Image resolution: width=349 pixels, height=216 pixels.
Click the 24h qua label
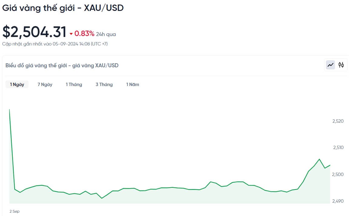[106, 34]
